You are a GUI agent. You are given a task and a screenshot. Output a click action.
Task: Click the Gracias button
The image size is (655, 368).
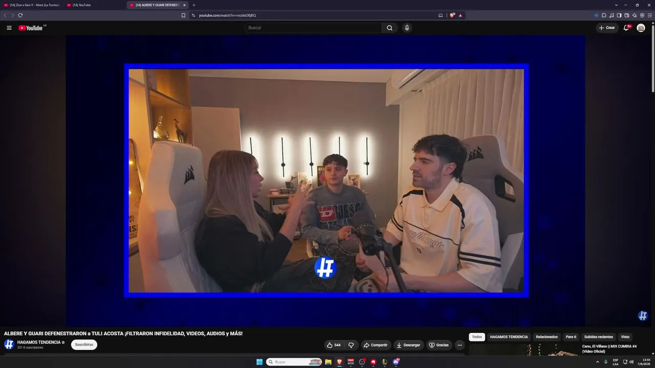(439, 345)
